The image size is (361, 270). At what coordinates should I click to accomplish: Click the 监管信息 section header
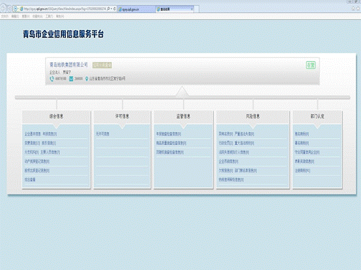(x=183, y=116)
